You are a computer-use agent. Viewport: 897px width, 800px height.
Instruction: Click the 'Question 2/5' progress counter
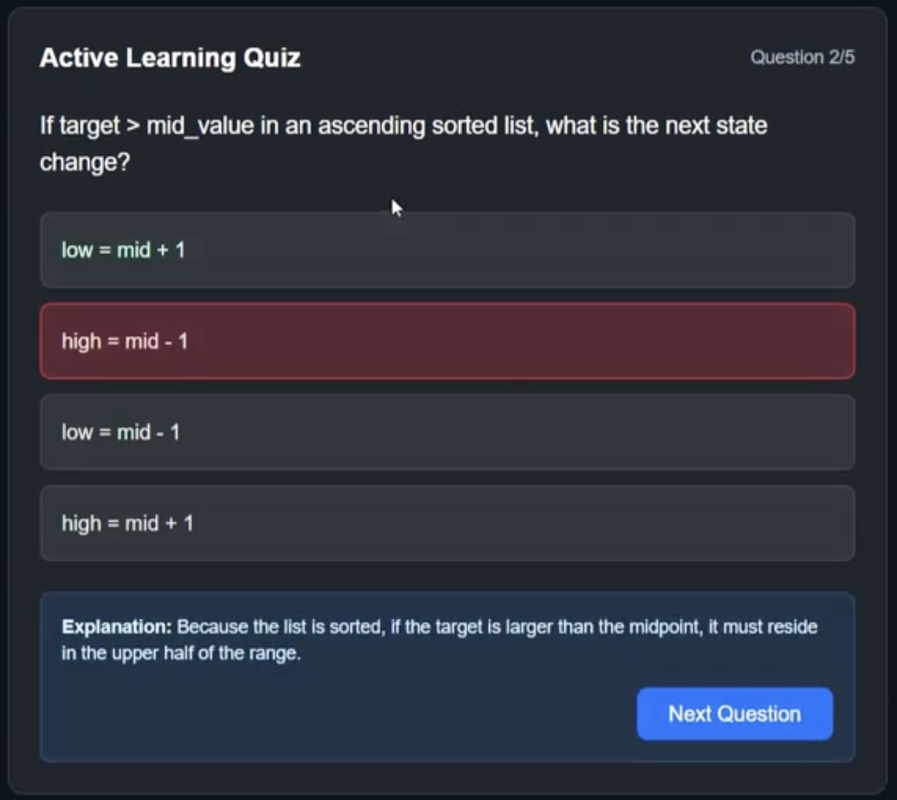coord(802,57)
